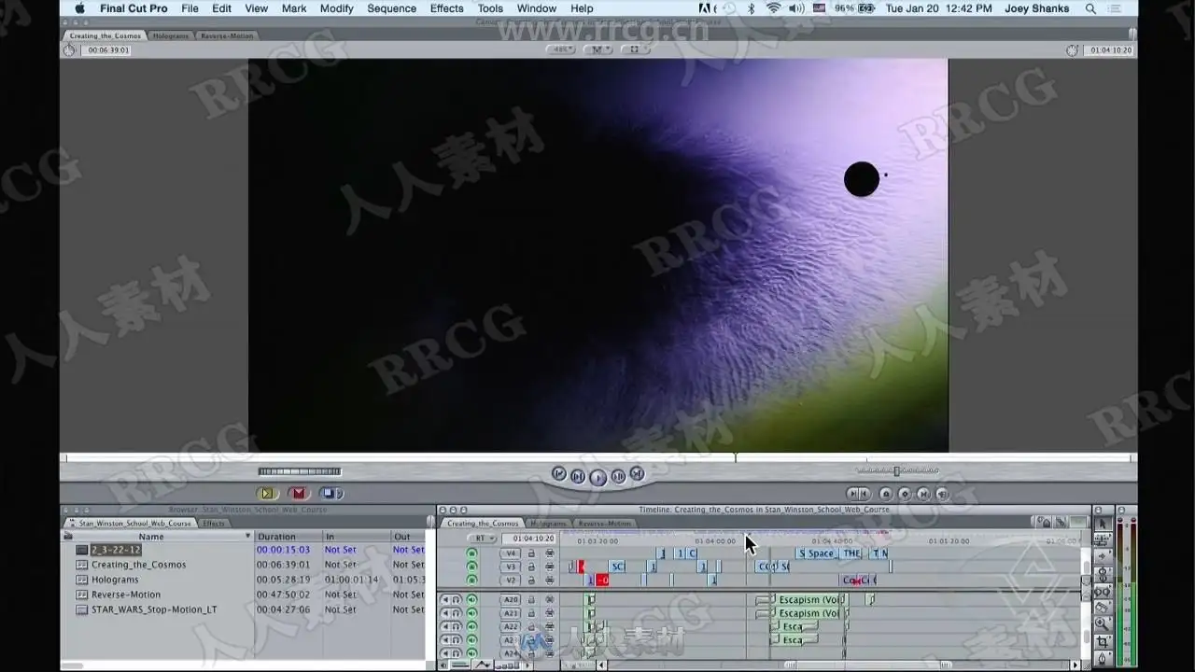
Task: Click the Add Marker button in Canvas
Action: click(x=886, y=494)
